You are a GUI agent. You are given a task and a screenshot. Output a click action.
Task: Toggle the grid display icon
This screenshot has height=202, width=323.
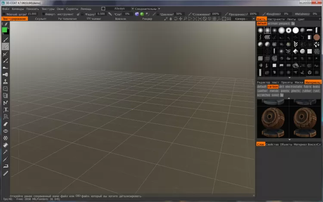[x=214, y=19]
